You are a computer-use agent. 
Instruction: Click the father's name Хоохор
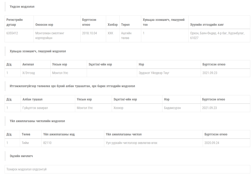[x=118, y=108]
